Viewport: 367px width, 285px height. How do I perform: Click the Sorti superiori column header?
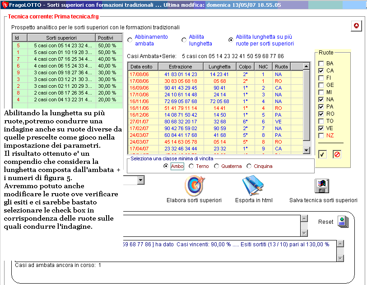coord(61,38)
